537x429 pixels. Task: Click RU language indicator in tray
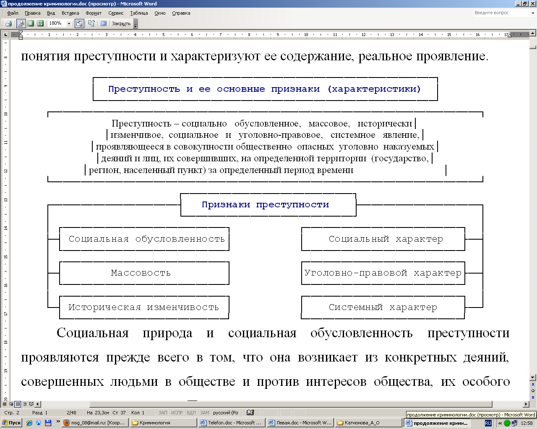point(488,423)
